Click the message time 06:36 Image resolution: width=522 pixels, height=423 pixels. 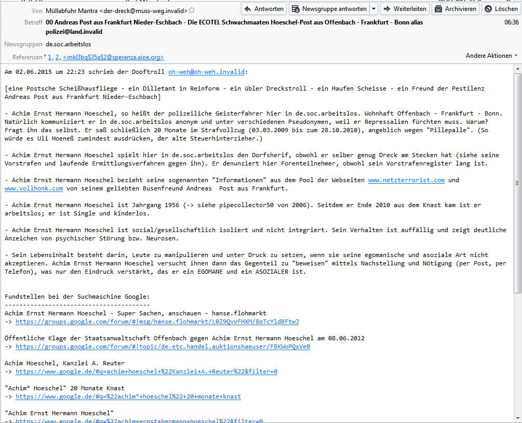pos(511,22)
